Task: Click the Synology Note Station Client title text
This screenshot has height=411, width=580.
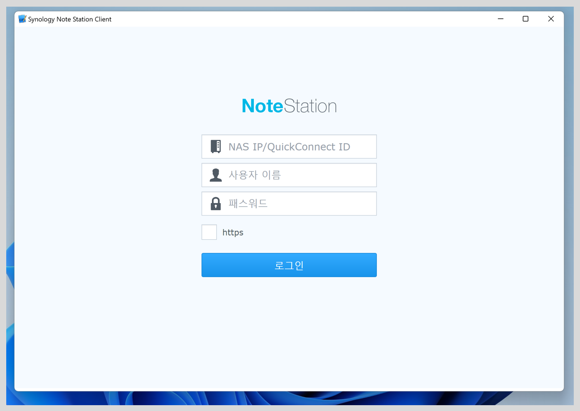Action: coord(70,19)
